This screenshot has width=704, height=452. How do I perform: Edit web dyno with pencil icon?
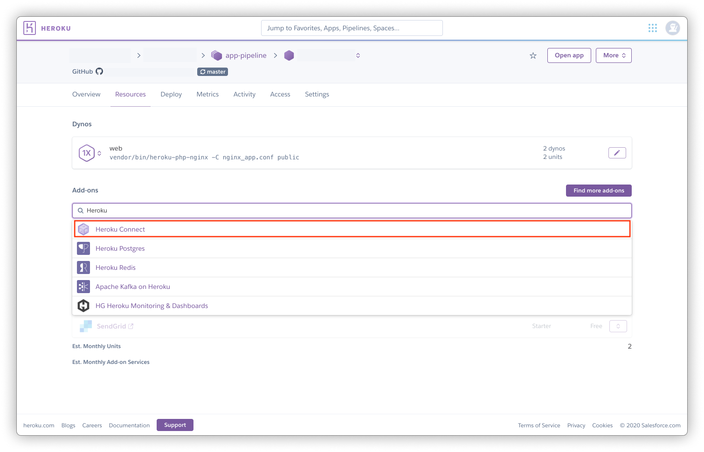617,153
